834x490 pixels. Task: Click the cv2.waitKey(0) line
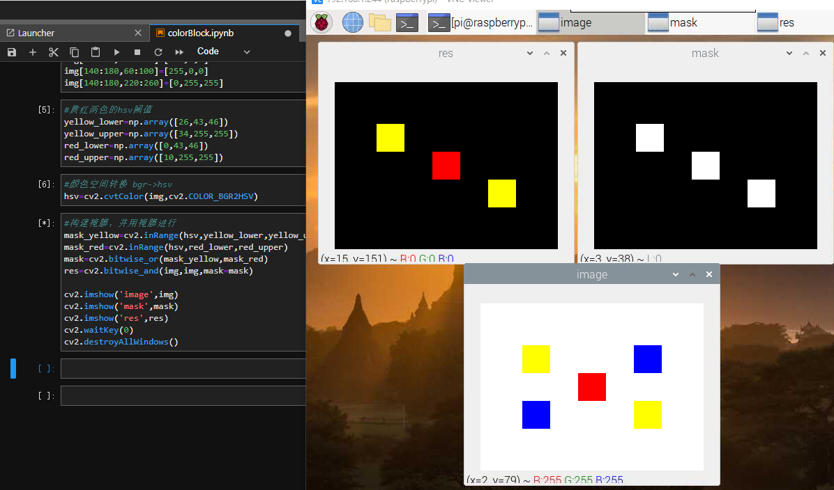pos(98,330)
